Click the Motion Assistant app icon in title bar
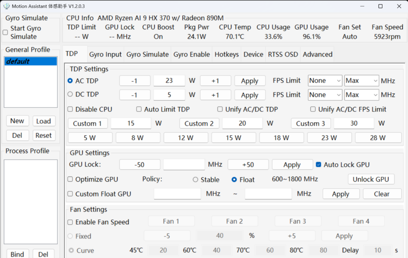The height and width of the screenshot is (258, 408). 6,6
